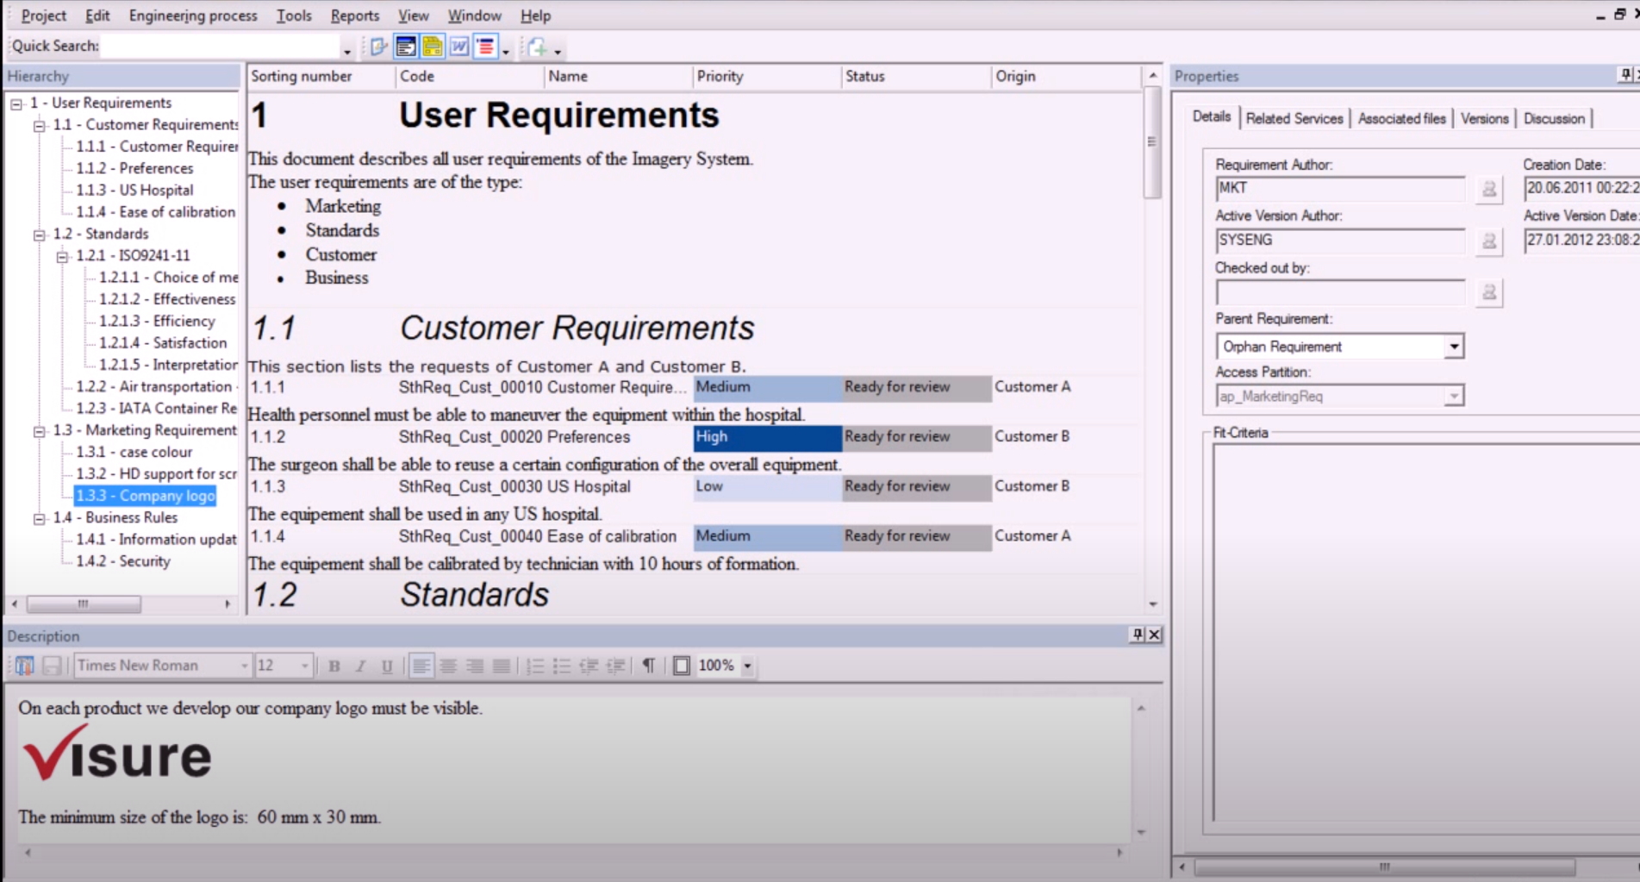Switch to the Versions tab in Properties

[1484, 118]
